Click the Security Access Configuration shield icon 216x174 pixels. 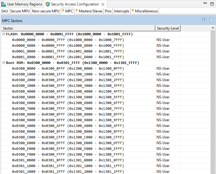tap(47, 4)
